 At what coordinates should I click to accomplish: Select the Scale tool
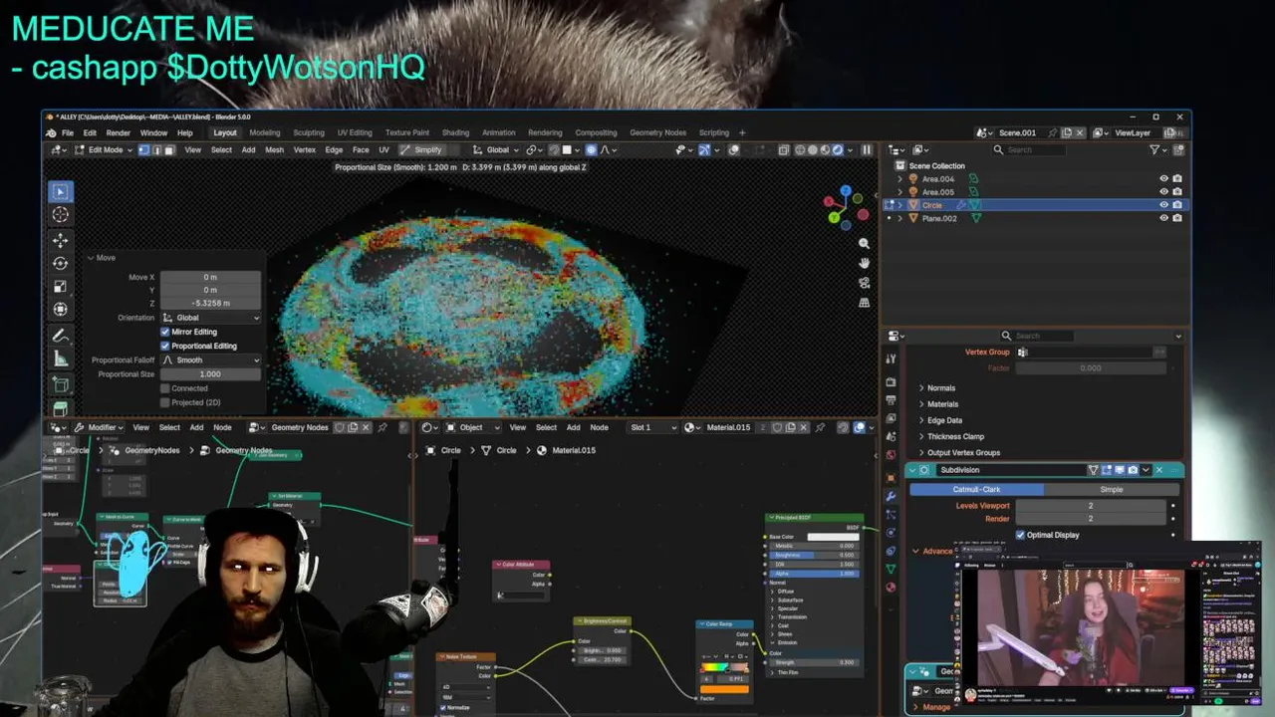[x=61, y=287]
